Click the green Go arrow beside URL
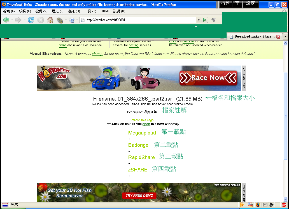289x209 pixels. tap(205, 20)
